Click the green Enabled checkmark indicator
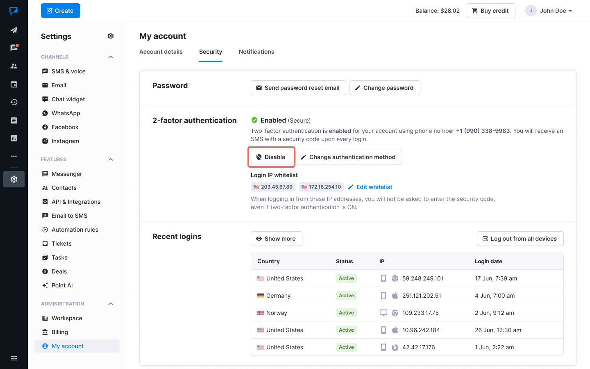The width and height of the screenshot is (590, 369). (x=254, y=120)
